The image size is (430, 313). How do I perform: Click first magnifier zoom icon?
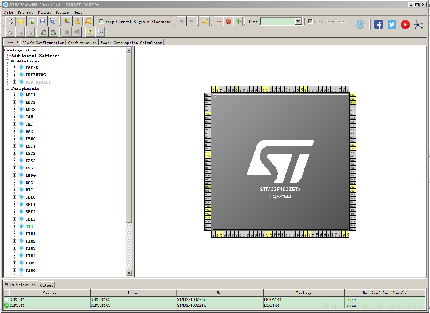click(x=10, y=32)
